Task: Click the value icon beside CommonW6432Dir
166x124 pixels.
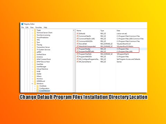Action: point(77,41)
